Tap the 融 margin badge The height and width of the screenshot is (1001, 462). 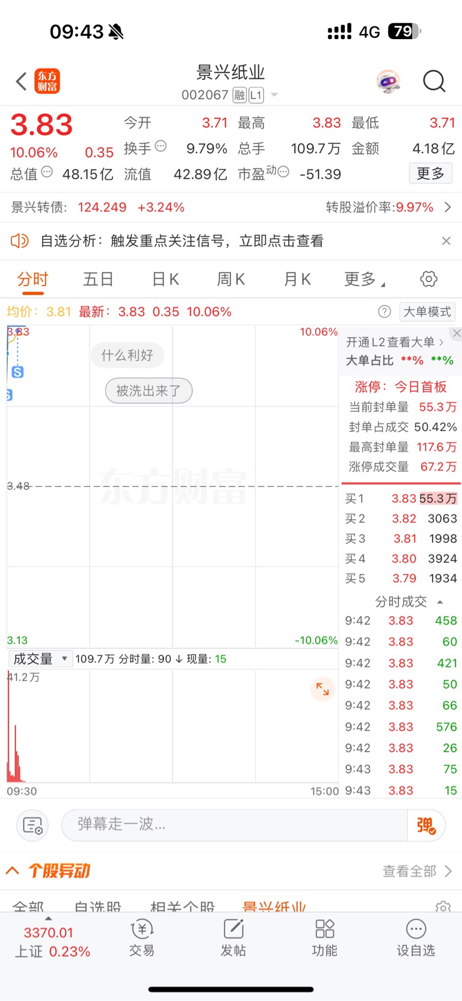[239, 95]
